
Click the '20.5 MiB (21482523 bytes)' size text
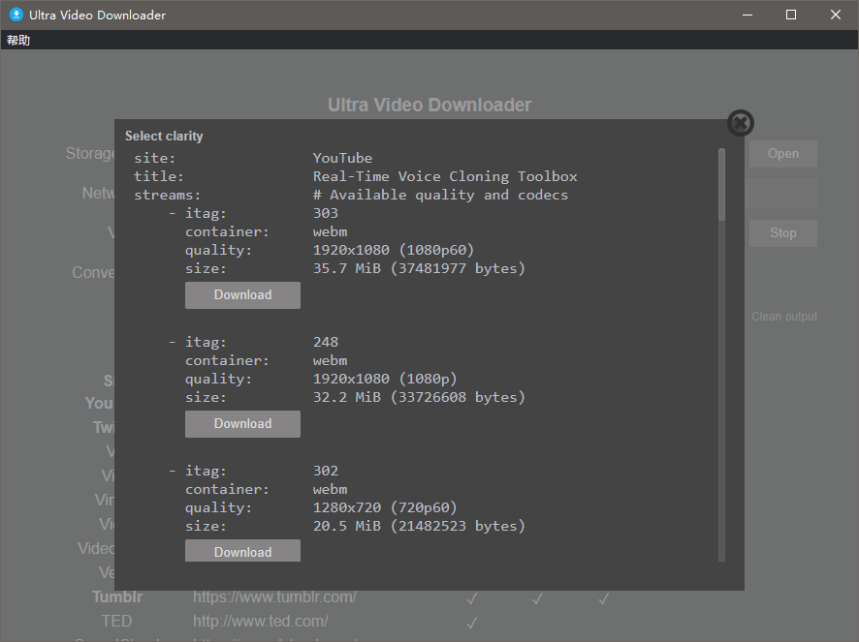click(x=419, y=526)
